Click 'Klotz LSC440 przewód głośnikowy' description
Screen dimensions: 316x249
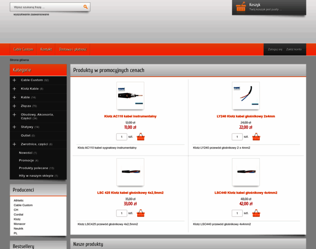222,224
